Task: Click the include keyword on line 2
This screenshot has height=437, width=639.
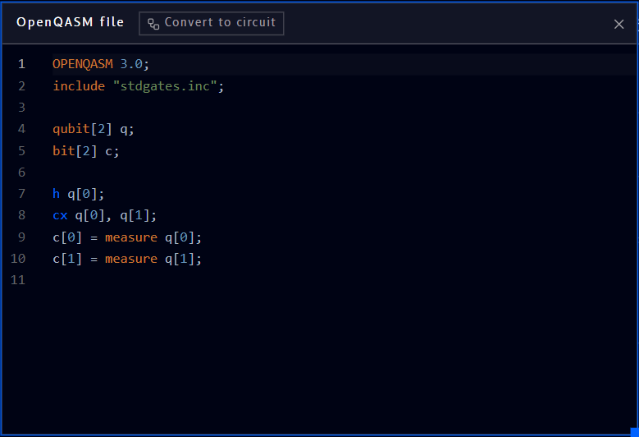Action: (79, 86)
